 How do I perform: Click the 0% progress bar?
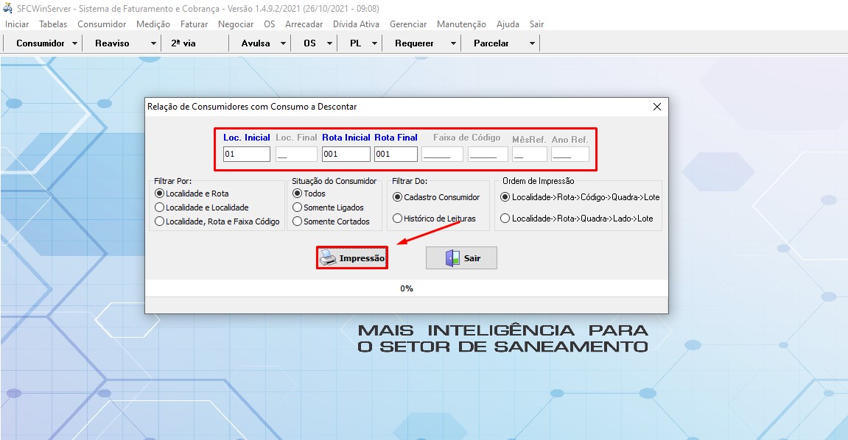(407, 288)
